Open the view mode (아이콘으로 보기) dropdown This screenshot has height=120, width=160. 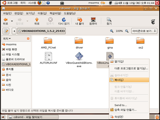pos(144,31)
